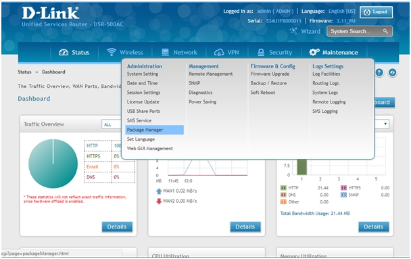Click the blue help question mark icon
The width and height of the screenshot is (411, 259).
379,72
